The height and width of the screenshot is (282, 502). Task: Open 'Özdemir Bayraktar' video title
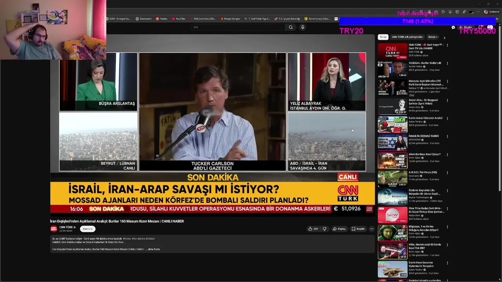click(x=424, y=192)
